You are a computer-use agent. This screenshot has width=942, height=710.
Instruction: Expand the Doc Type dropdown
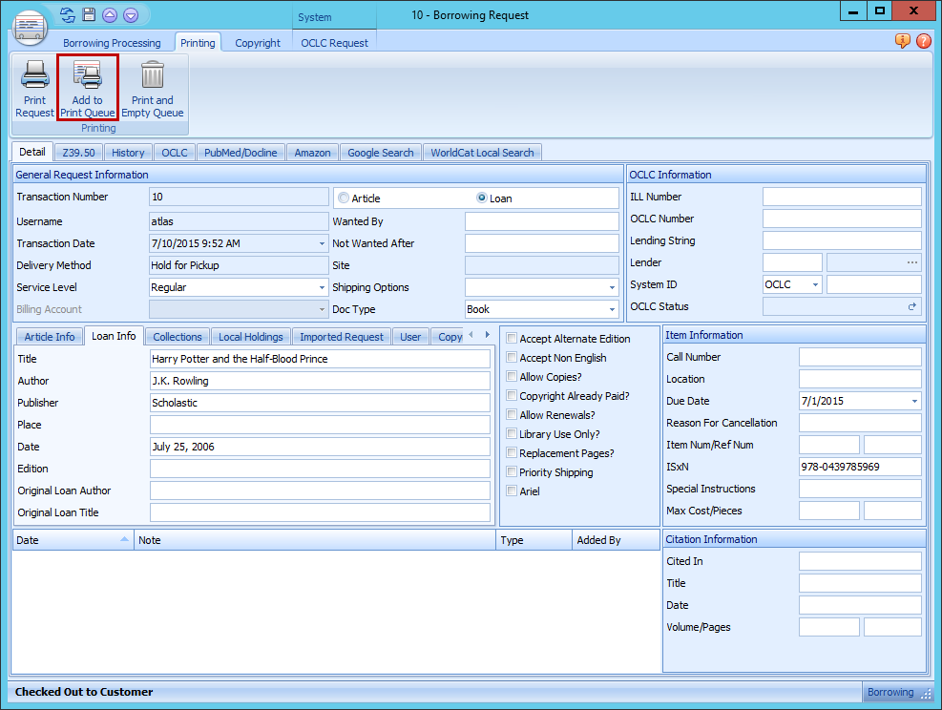(611, 309)
